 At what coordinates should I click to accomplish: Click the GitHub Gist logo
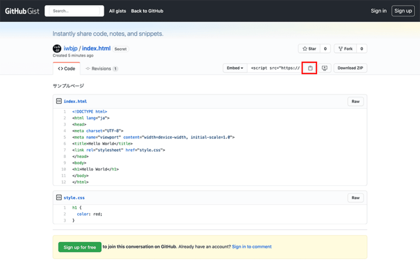click(22, 11)
